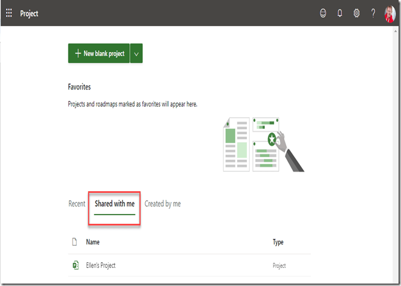Open the app launcher waffle menu
Screen dimensions: 401x286
[x=9, y=13]
